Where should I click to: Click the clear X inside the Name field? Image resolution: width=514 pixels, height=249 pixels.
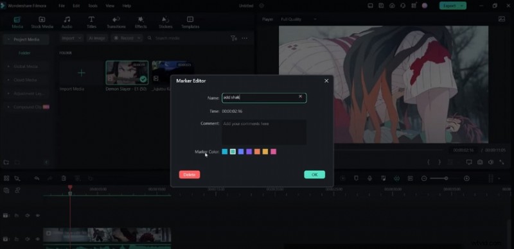click(300, 96)
